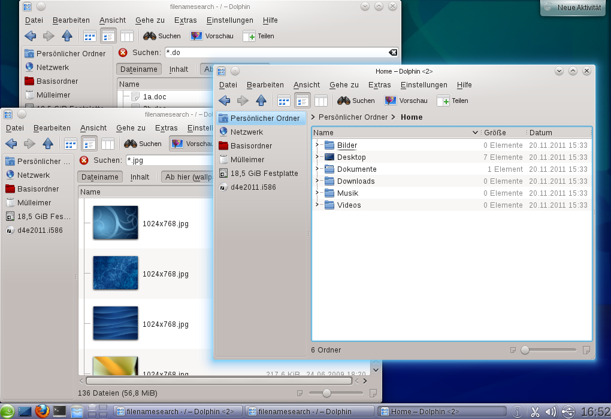
Task: Switch Home window to columns view
Action: coord(320,101)
